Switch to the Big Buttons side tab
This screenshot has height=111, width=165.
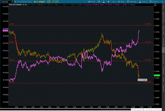click(163, 41)
